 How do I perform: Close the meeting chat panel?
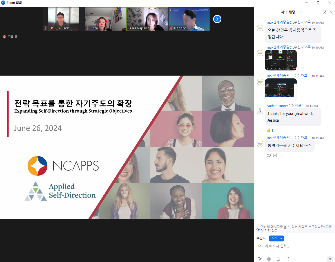tap(331, 12)
